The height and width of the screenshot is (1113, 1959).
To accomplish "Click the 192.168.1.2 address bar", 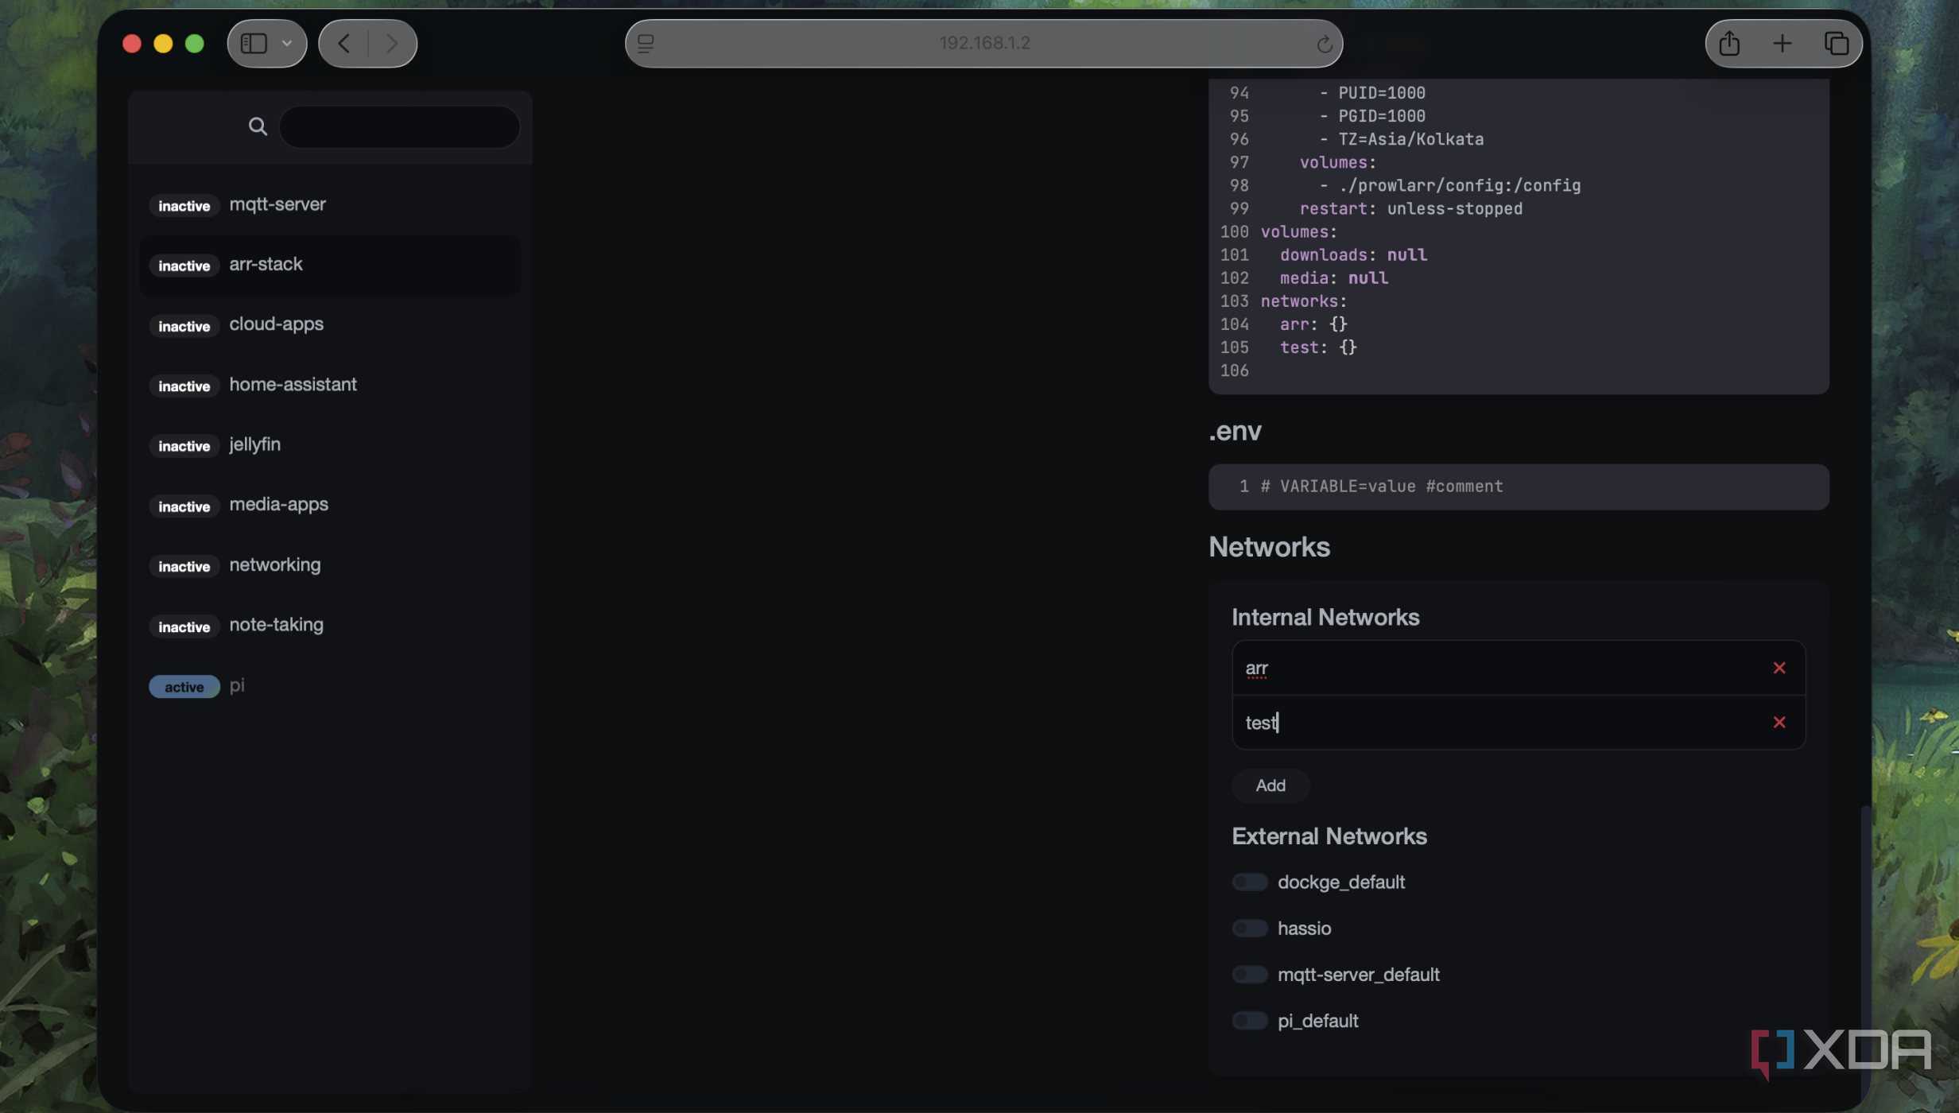I will (x=983, y=43).
